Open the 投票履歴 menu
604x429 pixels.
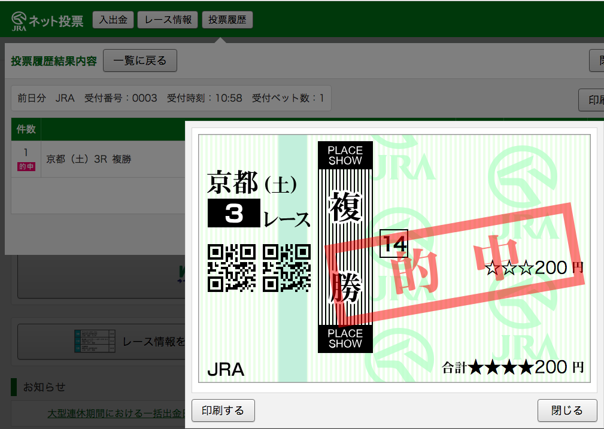pyautogui.click(x=227, y=20)
